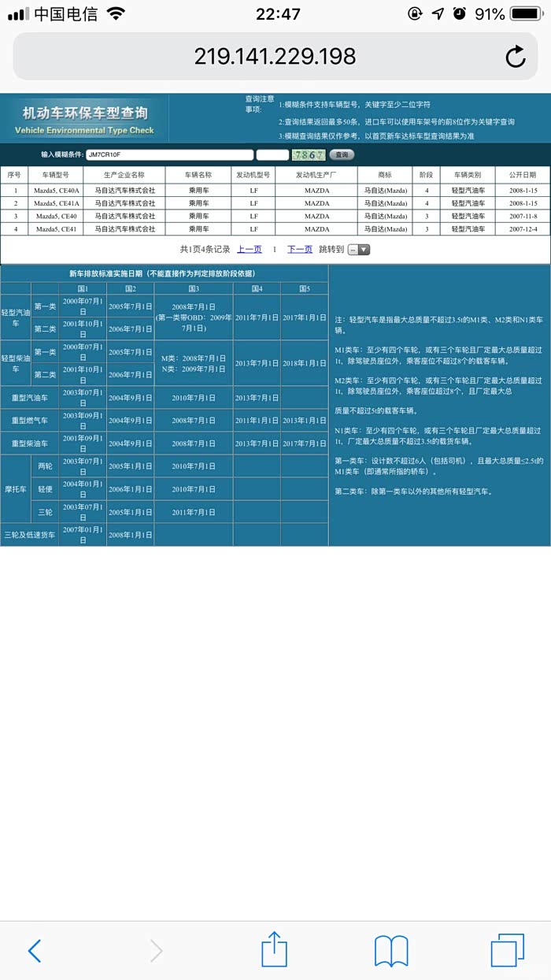
Task: Click the 公开日期 column header
Action: point(523,175)
